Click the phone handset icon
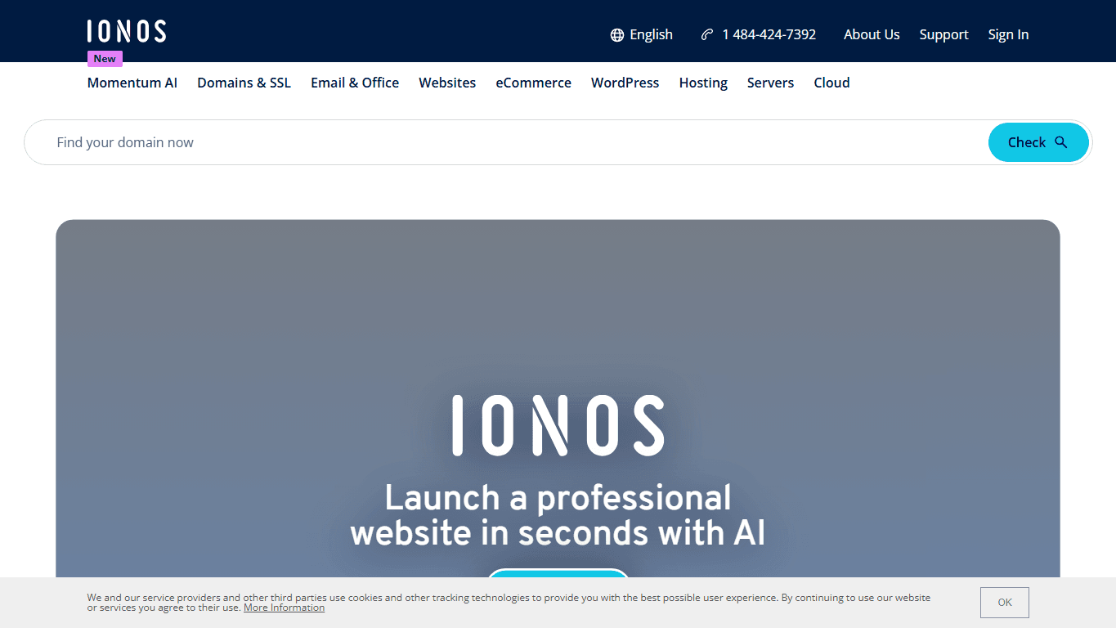 click(707, 34)
